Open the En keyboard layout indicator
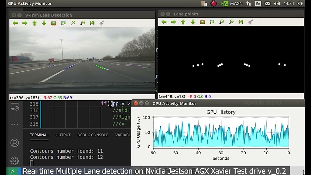This screenshot has width=311, height=175. (x=258, y=3)
